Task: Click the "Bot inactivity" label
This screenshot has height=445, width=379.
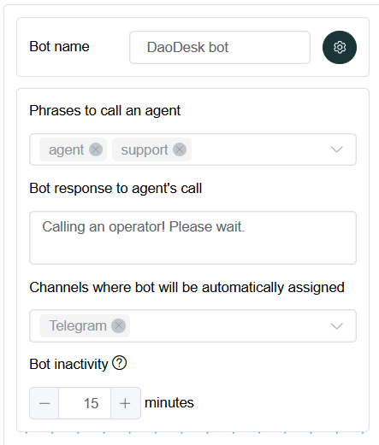Action: pos(68,364)
